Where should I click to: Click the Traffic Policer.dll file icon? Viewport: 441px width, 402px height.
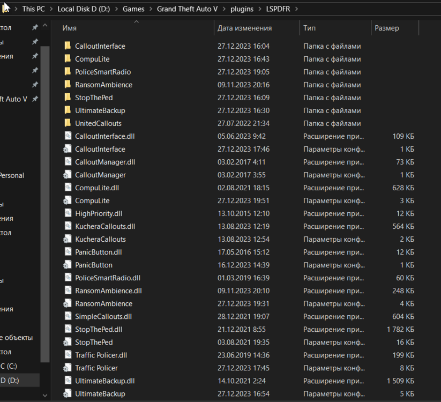click(68, 355)
